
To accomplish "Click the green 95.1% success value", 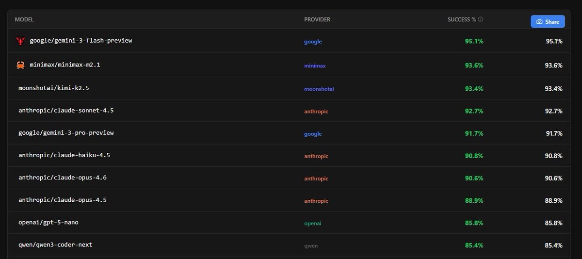I will click(474, 41).
